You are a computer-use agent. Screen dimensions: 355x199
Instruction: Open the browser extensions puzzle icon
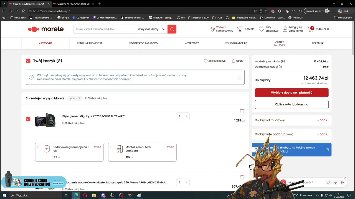(x=280, y=11)
